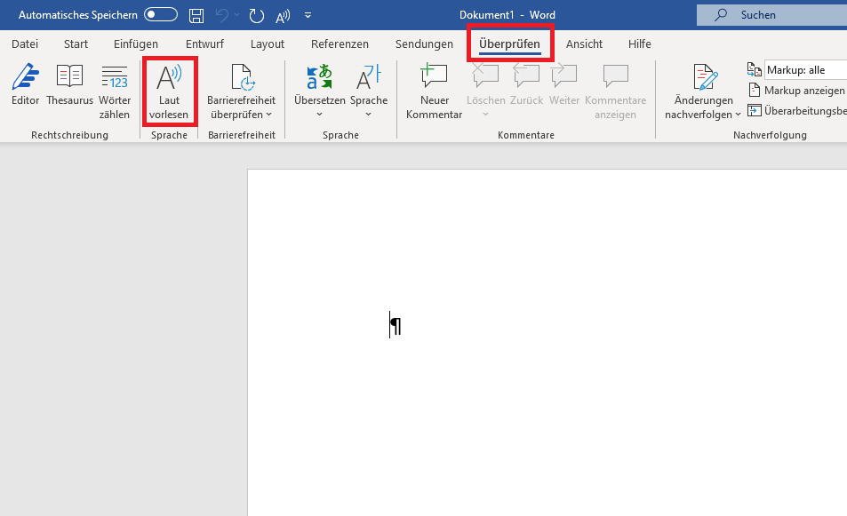The width and height of the screenshot is (847, 516).
Task: Click Wörter zählen word count
Action: (115, 91)
